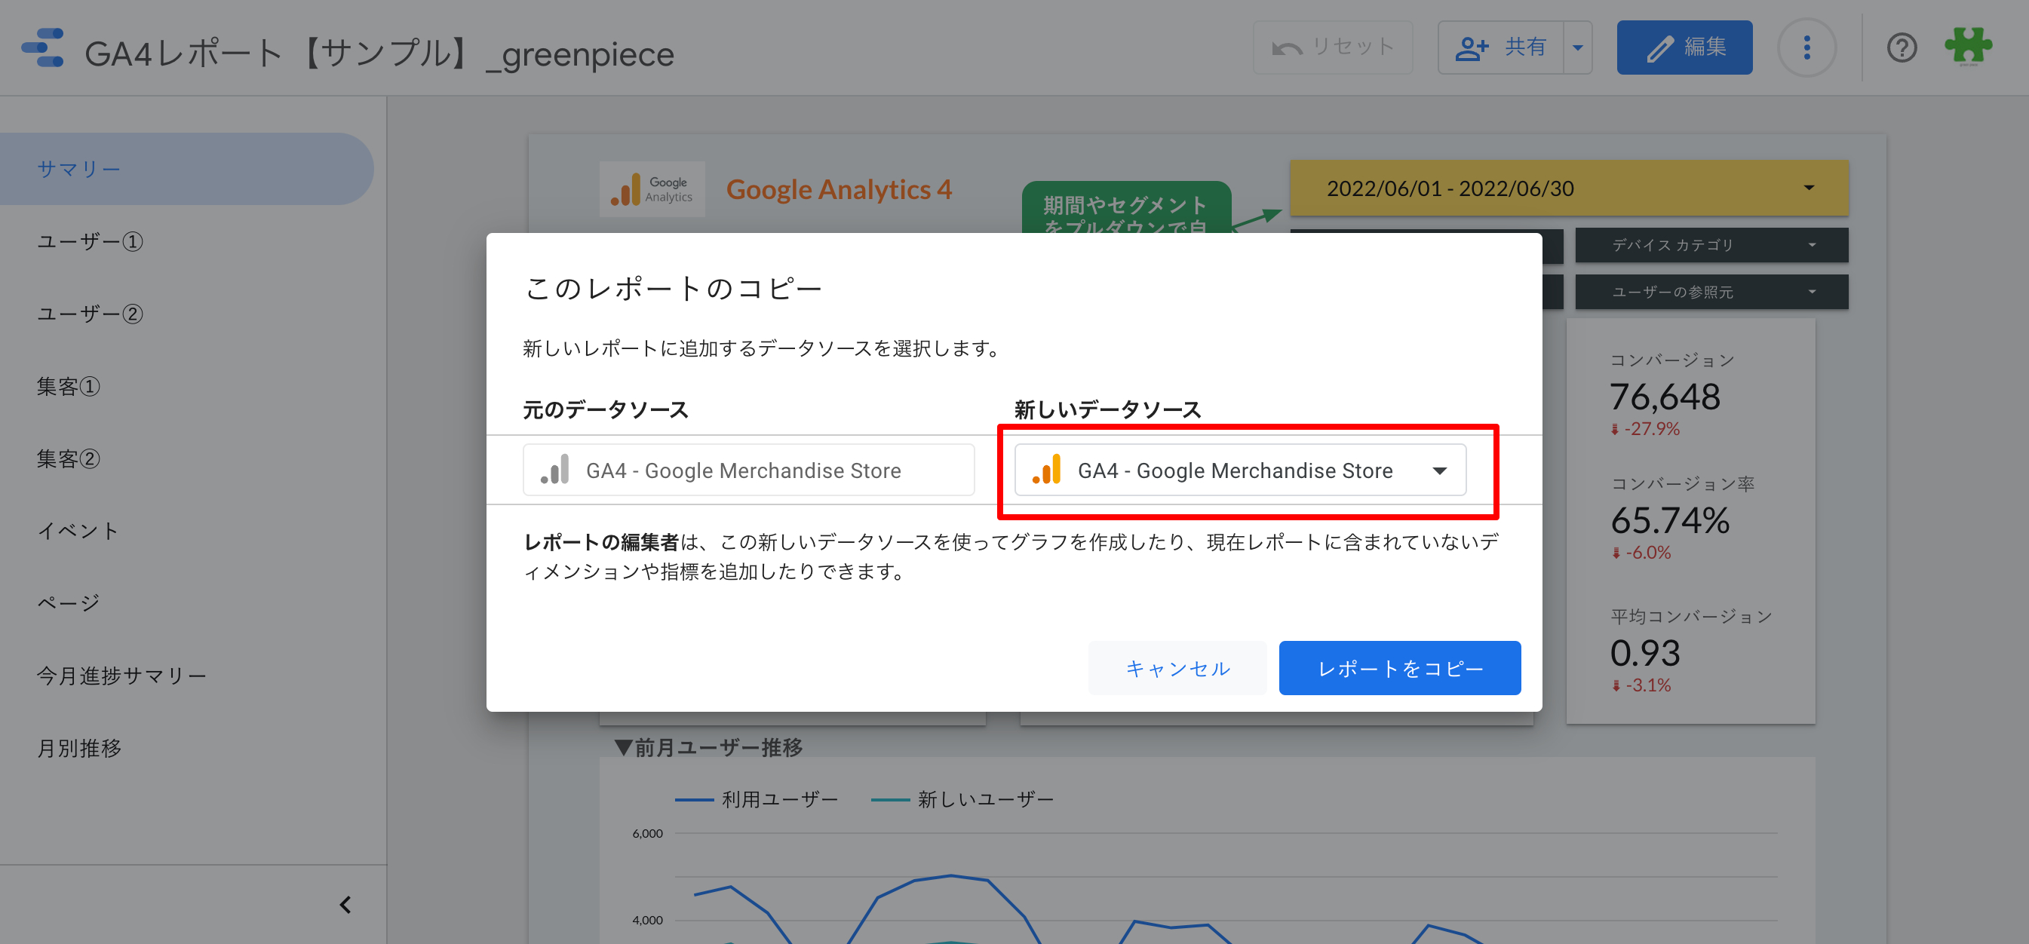Click the Google Analytics 4 heading
The height and width of the screenshot is (944, 2029).
pyautogui.click(x=839, y=190)
